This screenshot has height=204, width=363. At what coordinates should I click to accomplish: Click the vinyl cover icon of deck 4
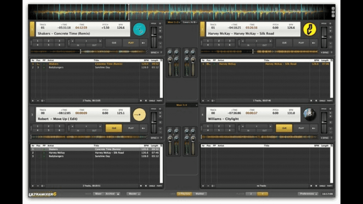(x=309, y=114)
